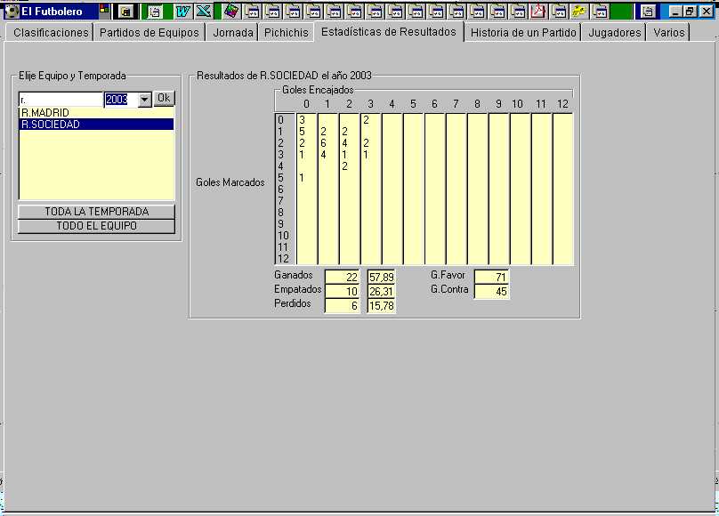
Task: Click window icon just right of colorful cube
Action: tap(252, 11)
